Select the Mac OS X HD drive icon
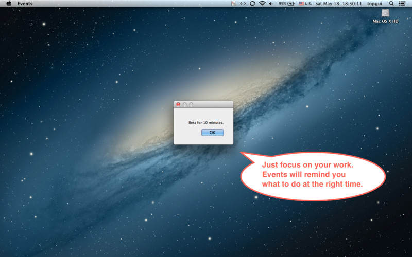This screenshot has width=412, height=257. click(385, 13)
